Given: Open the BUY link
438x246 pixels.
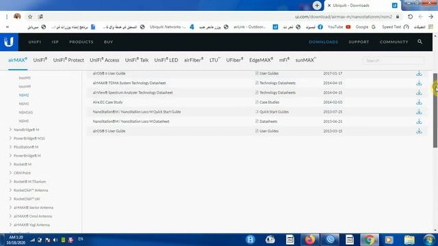Looking at the screenshot, I should [108, 42].
